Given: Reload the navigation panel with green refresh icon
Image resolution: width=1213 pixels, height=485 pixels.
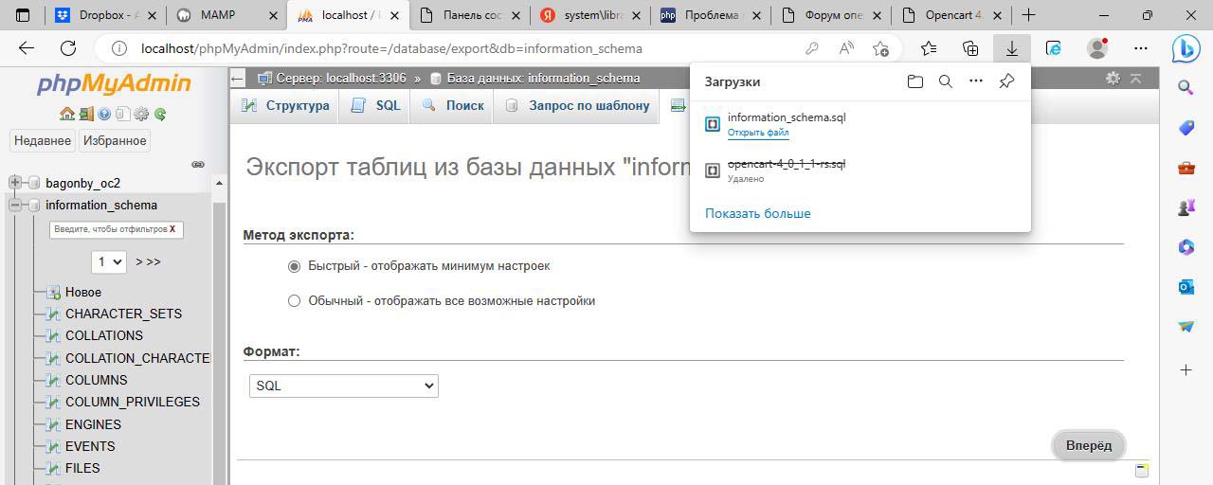Looking at the screenshot, I should click(160, 114).
